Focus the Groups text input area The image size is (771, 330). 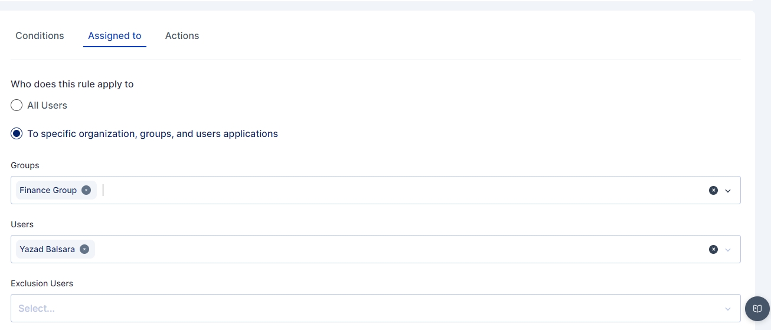pyautogui.click(x=354, y=190)
